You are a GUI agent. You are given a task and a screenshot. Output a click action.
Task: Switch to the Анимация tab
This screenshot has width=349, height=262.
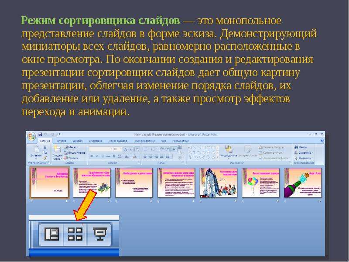click(x=95, y=141)
